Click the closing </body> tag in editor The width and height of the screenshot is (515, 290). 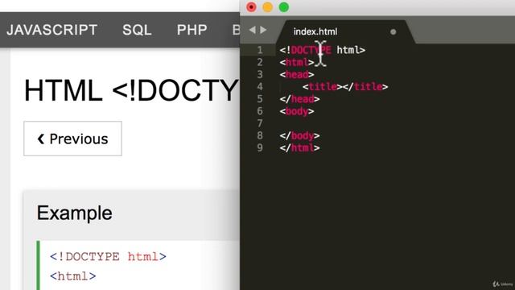299,136
